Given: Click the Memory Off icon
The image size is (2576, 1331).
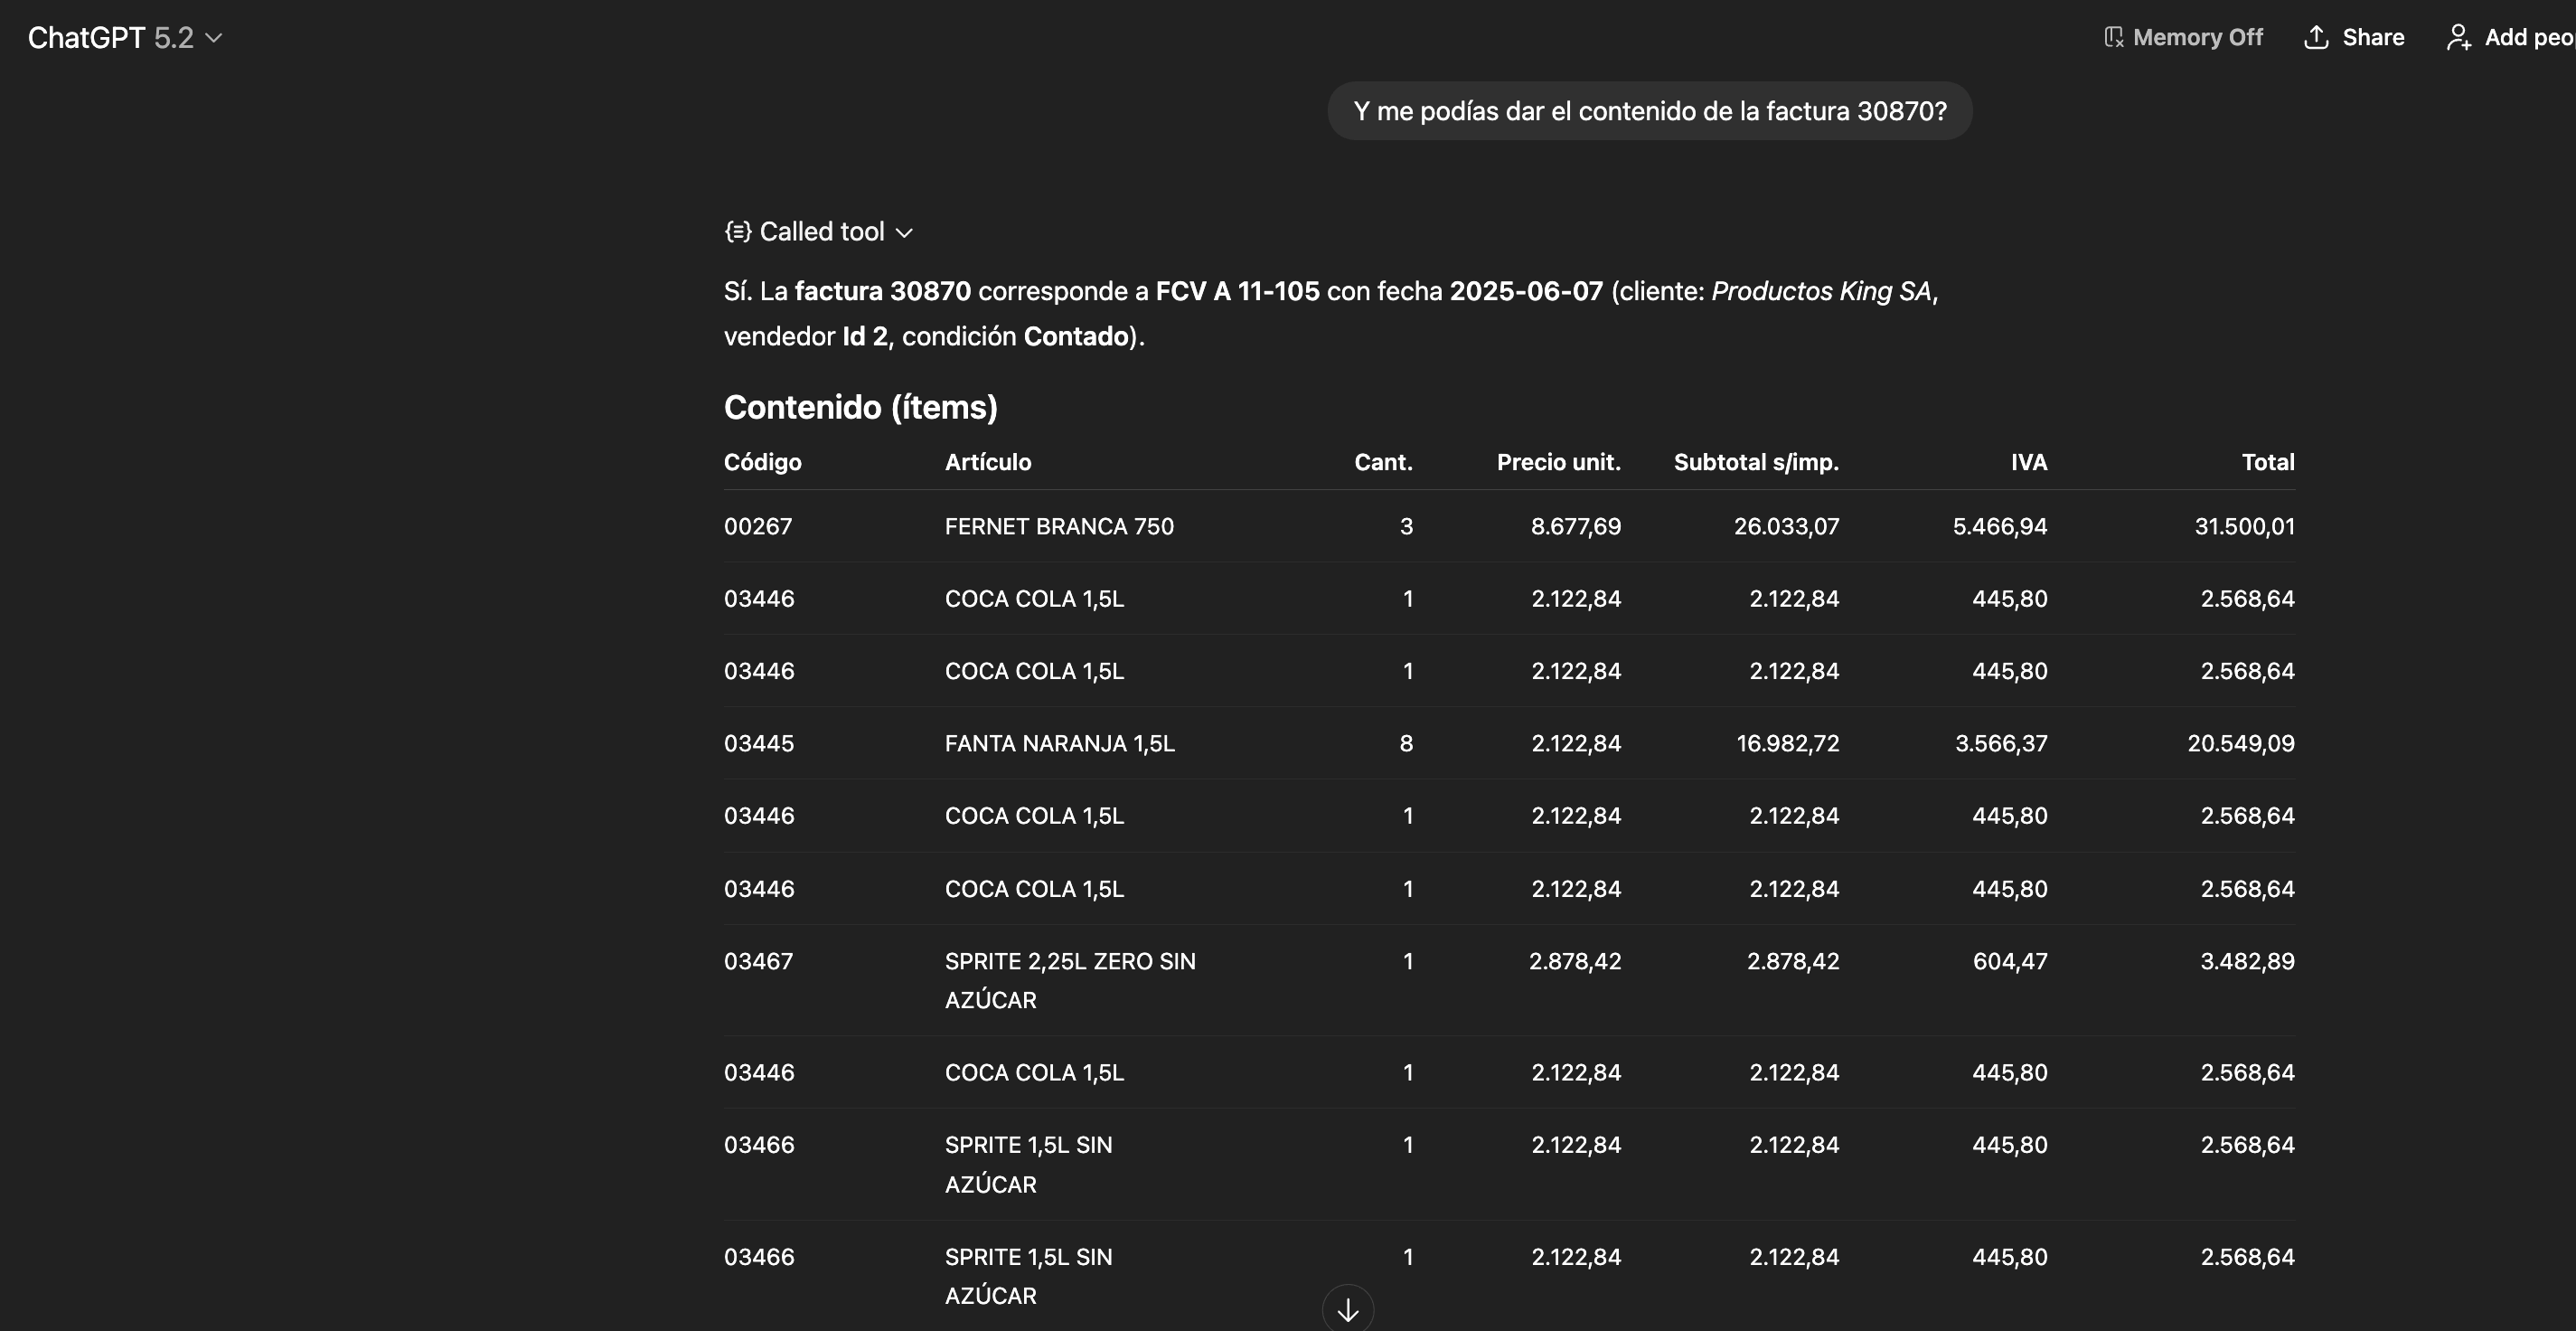Looking at the screenshot, I should (2113, 37).
